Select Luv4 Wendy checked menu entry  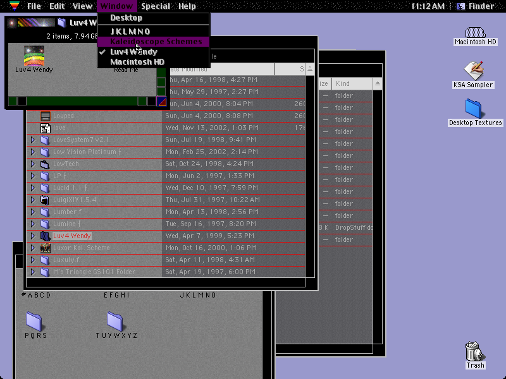pos(154,52)
